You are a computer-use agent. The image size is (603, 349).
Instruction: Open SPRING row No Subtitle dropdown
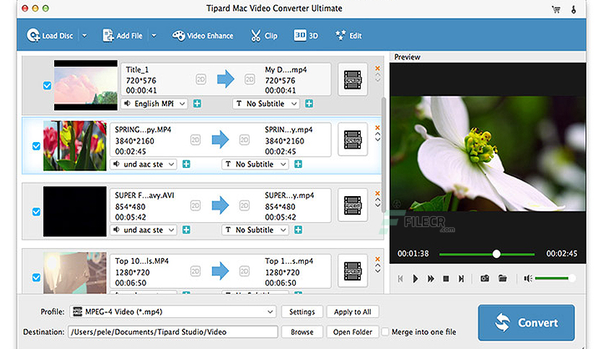255,164
